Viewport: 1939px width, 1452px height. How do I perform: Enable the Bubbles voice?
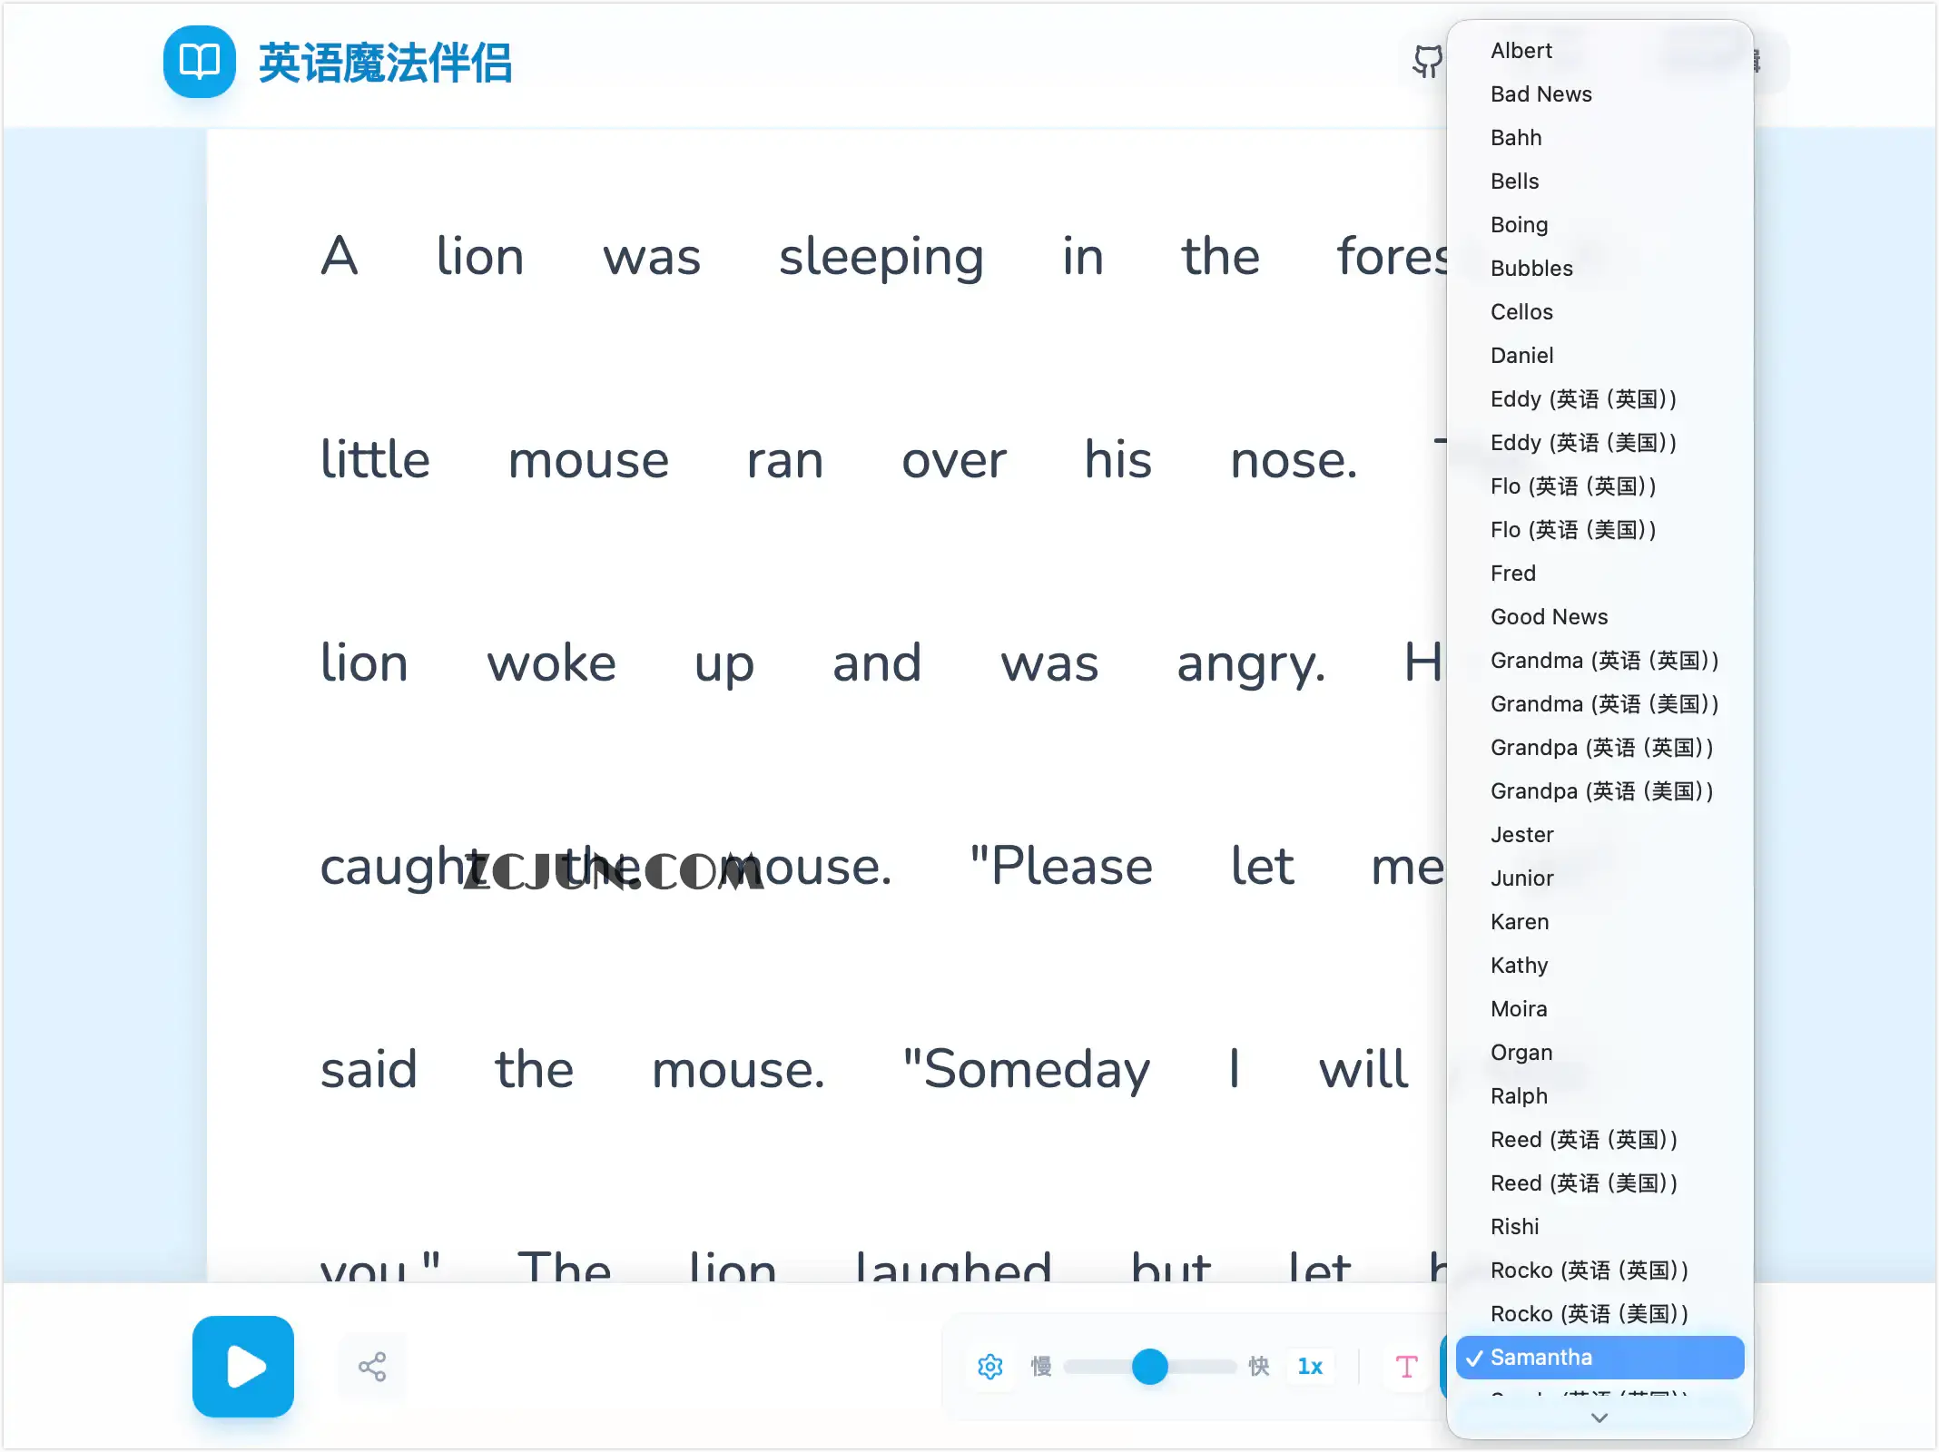1531,268
